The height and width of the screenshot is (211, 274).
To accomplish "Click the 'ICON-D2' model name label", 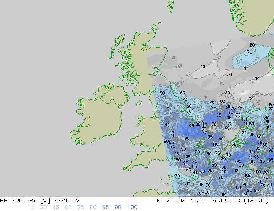I will (67, 201).
